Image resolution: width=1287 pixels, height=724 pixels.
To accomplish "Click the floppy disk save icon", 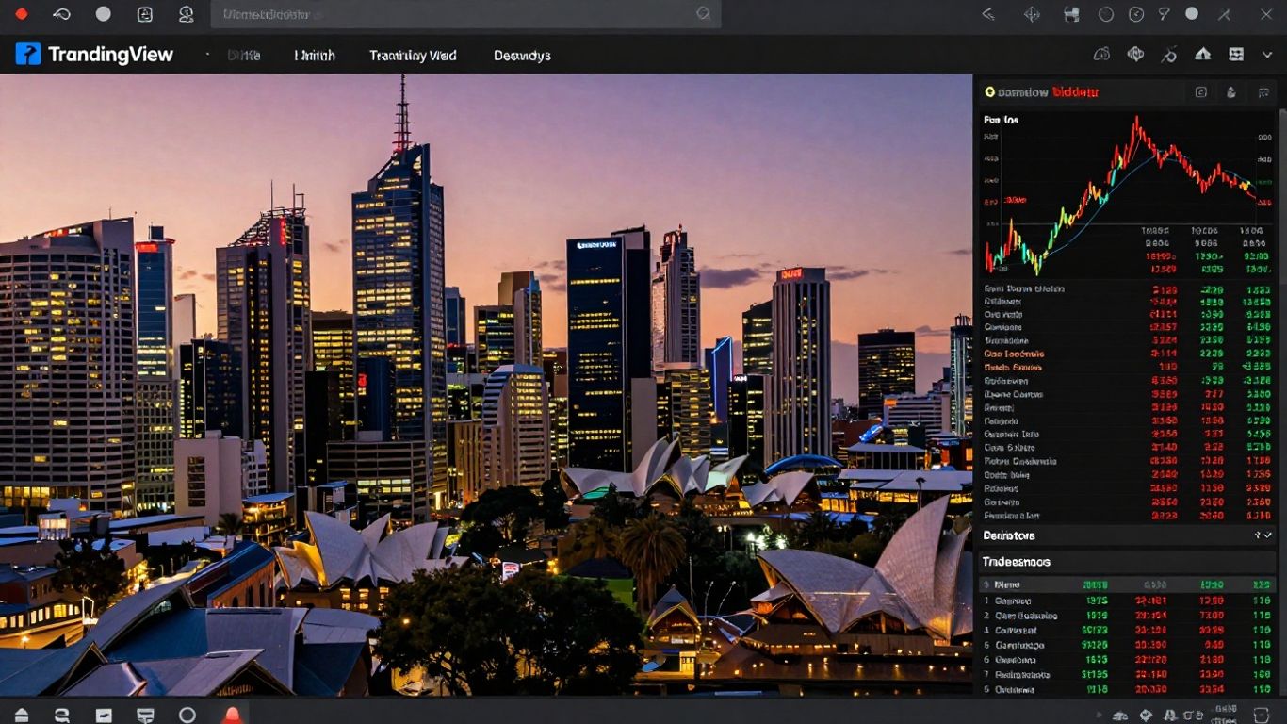I will 1071,14.
